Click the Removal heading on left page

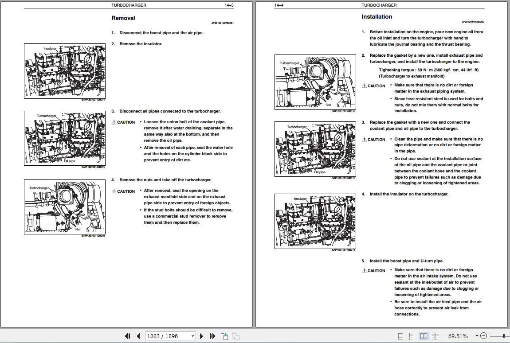point(123,18)
